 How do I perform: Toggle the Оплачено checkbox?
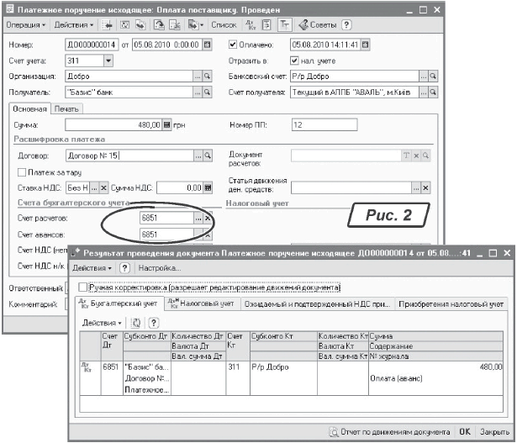[234, 44]
